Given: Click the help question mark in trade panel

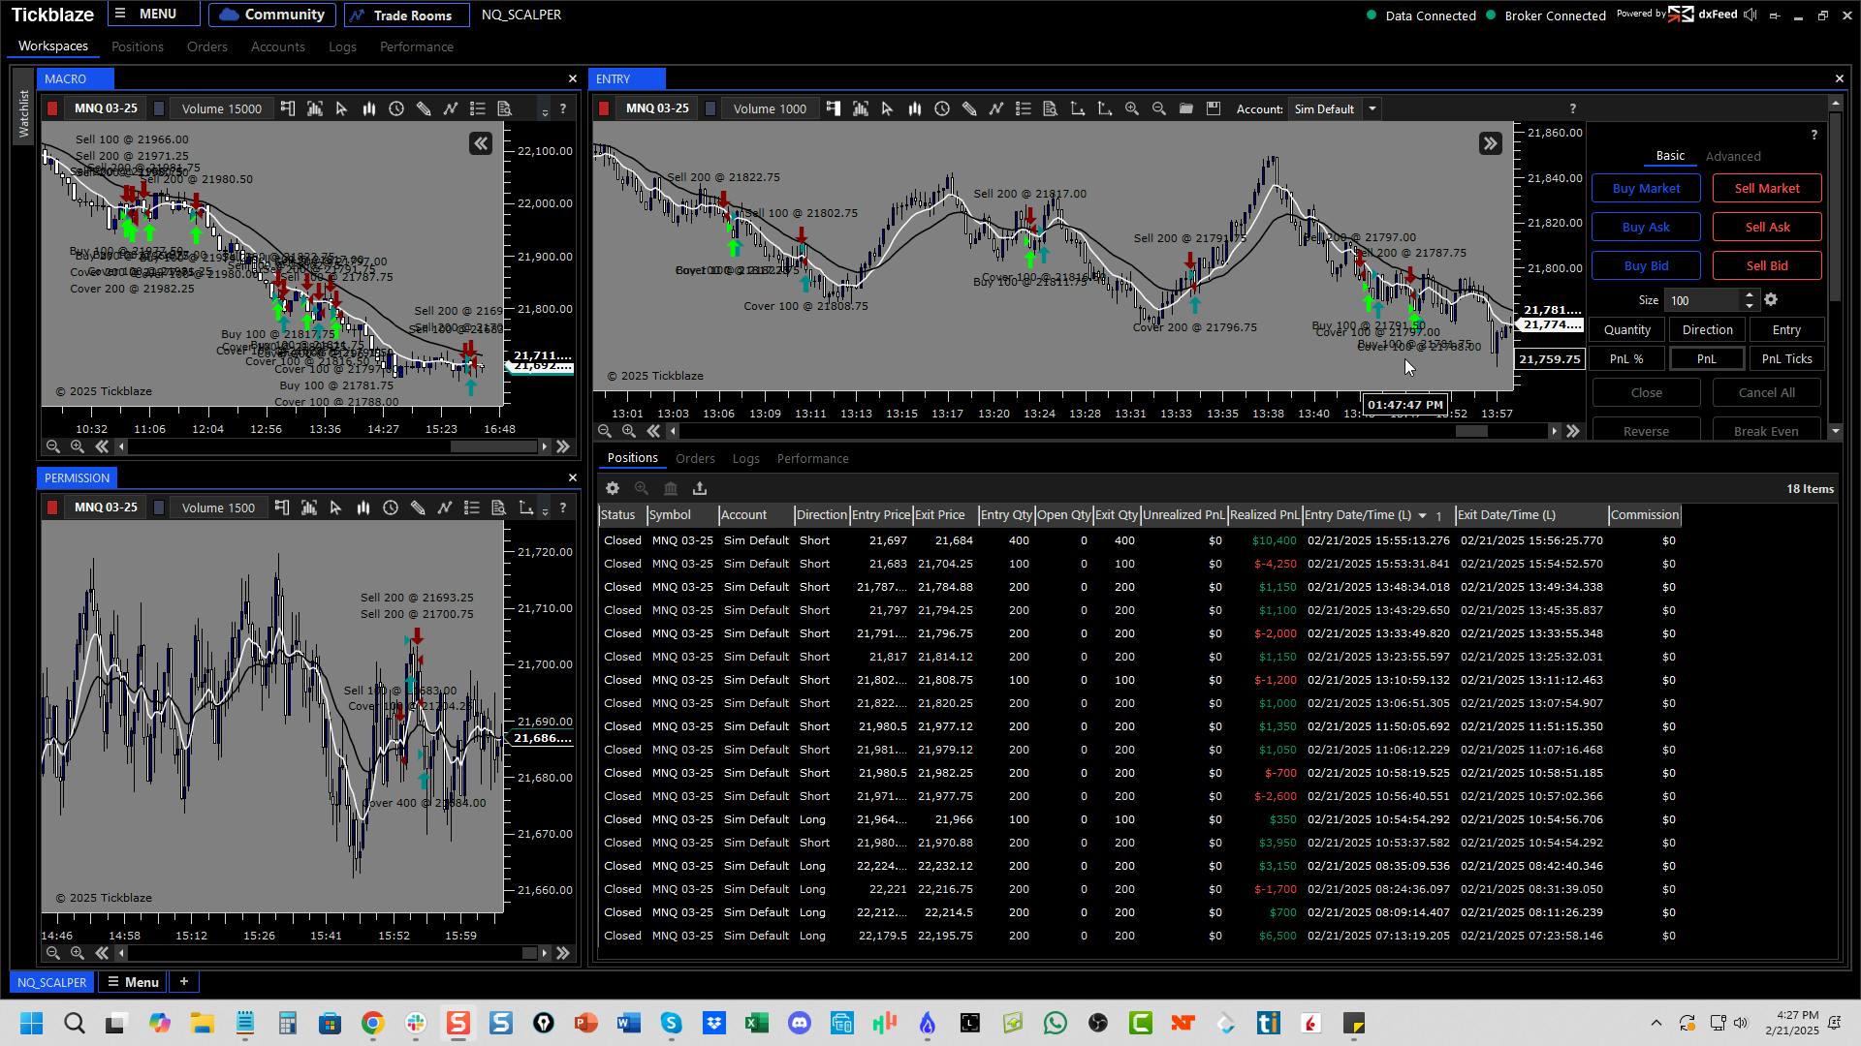Looking at the screenshot, I should [1814, 136].
